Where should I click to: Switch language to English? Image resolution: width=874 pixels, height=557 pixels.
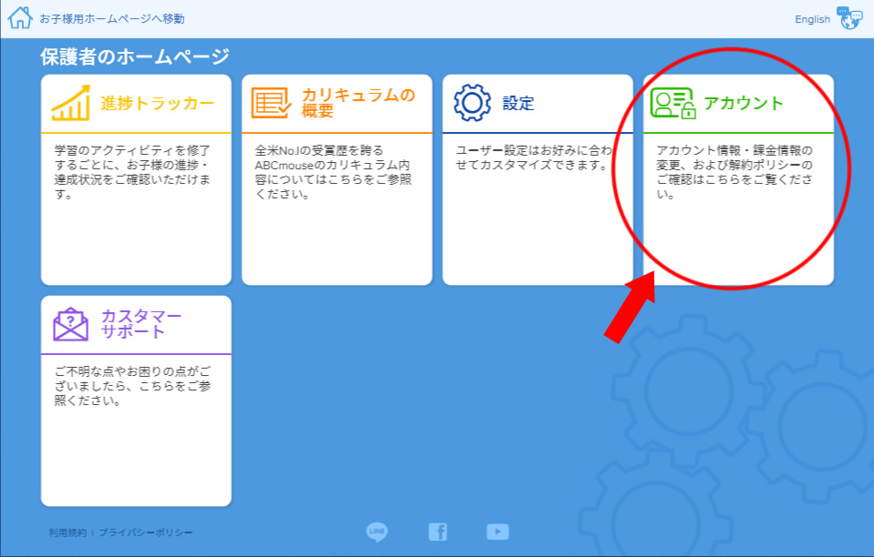pos(812,19)
